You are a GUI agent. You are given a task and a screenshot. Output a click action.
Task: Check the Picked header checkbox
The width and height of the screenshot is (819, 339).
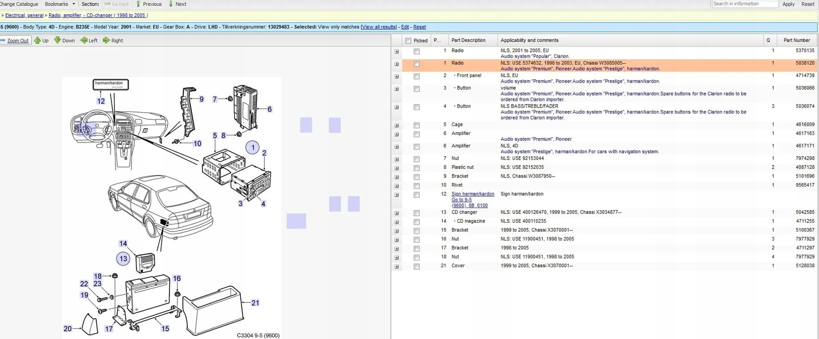click(408, 41)
